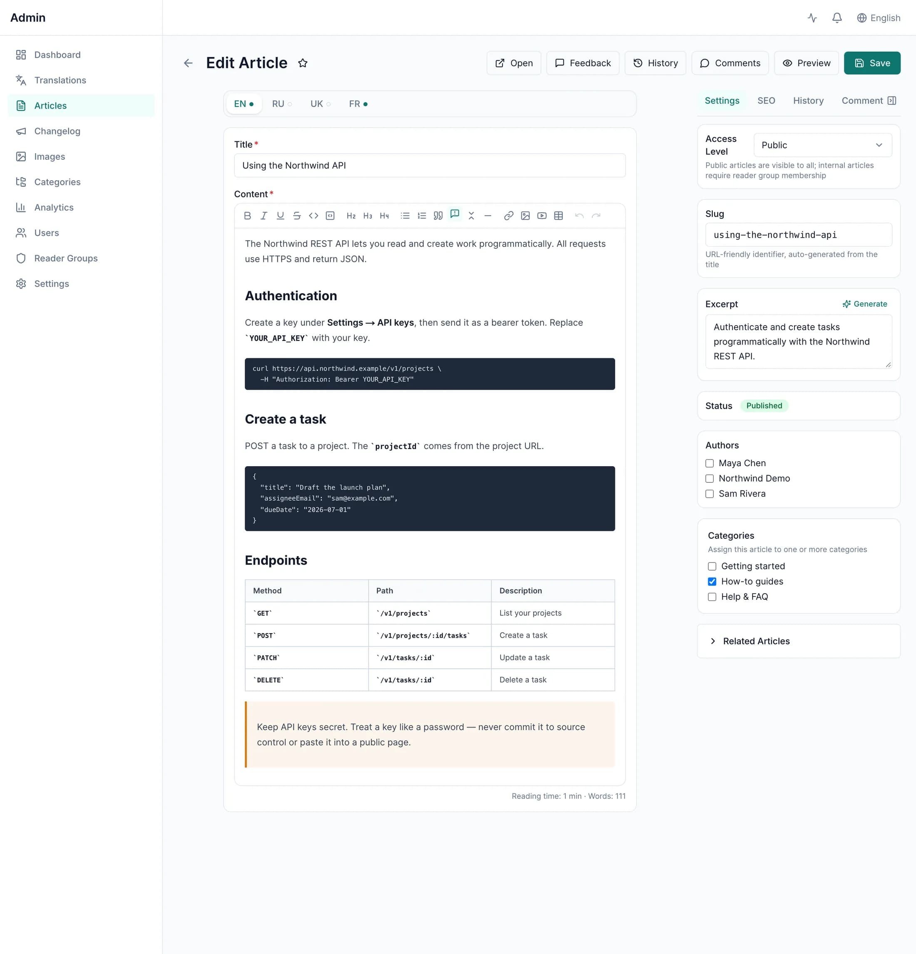The width and height of the screenshot is (916, 954).
Task: Favorite this article with the star icon
Action: click(x=303, y=63)
